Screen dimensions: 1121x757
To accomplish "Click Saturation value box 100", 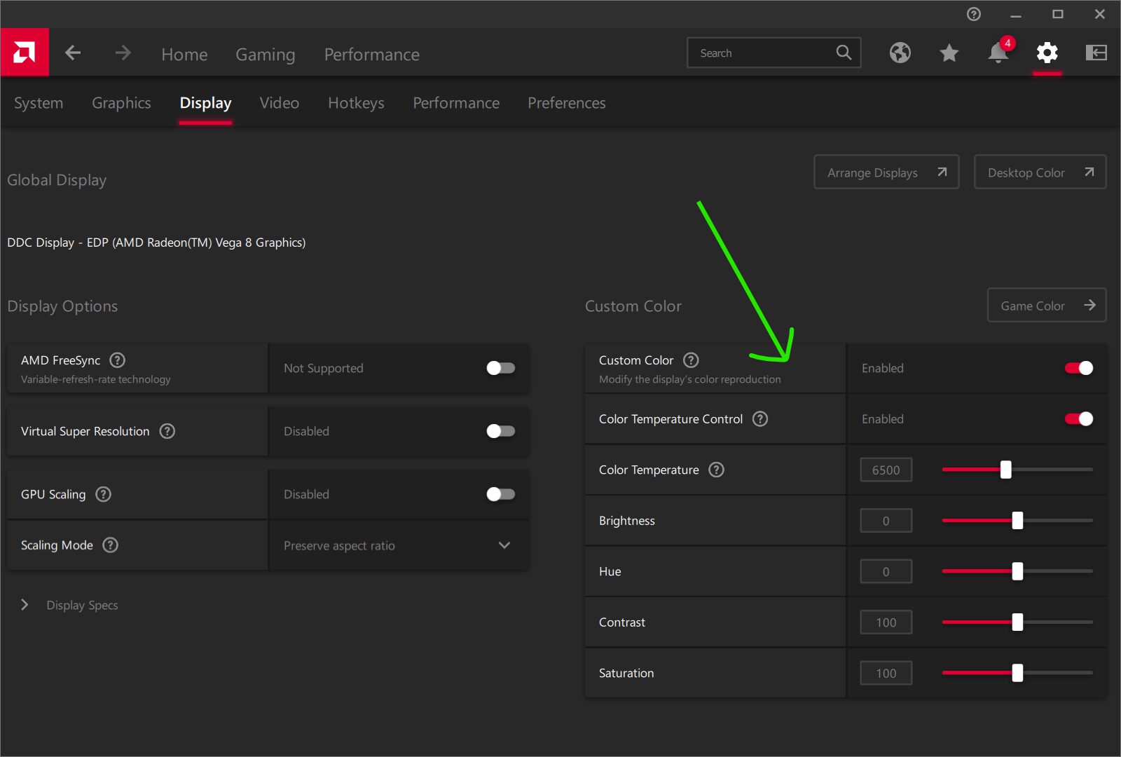I will click(x=886, y=673).
